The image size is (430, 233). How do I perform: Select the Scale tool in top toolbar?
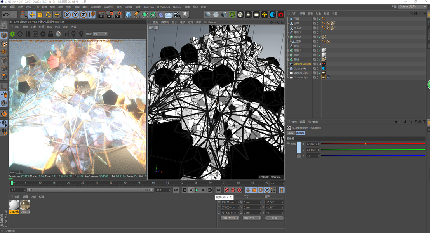(40, 14)
